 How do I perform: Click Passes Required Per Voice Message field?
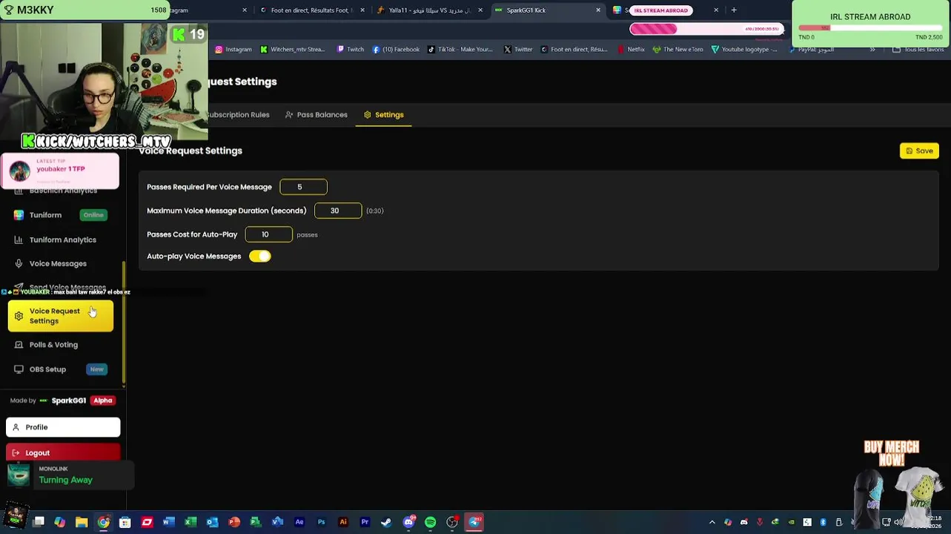(x=303, y=187)
